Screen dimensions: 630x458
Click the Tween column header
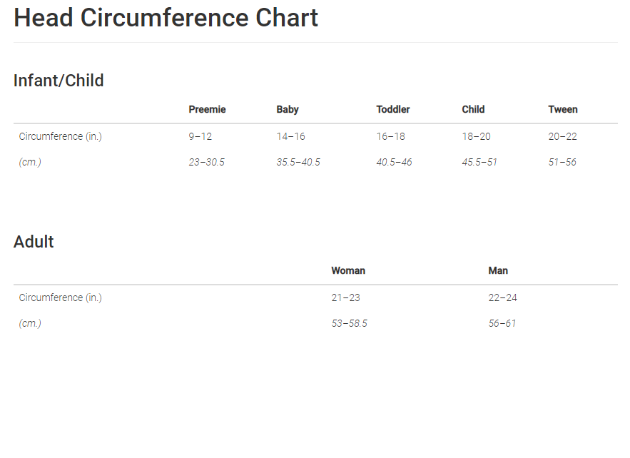563,109
